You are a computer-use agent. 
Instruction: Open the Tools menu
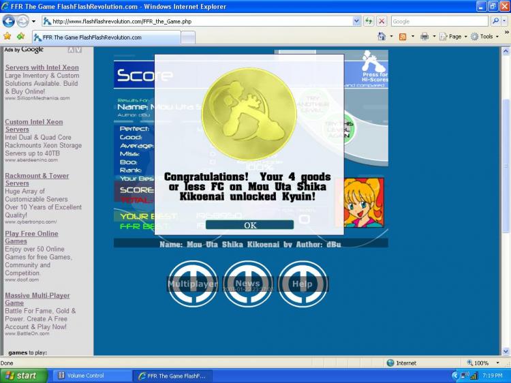pos(485,37)
